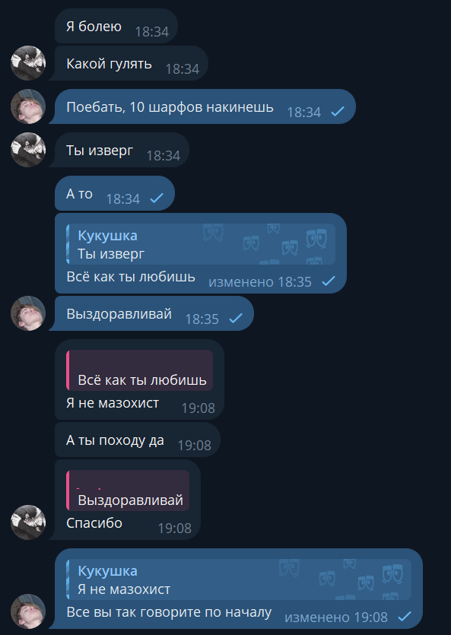Click checkmark on 'Все вы так говорите' message
The width and height of the screenshot is (451, 635).
pyautogui.click(x=405, y=617)
